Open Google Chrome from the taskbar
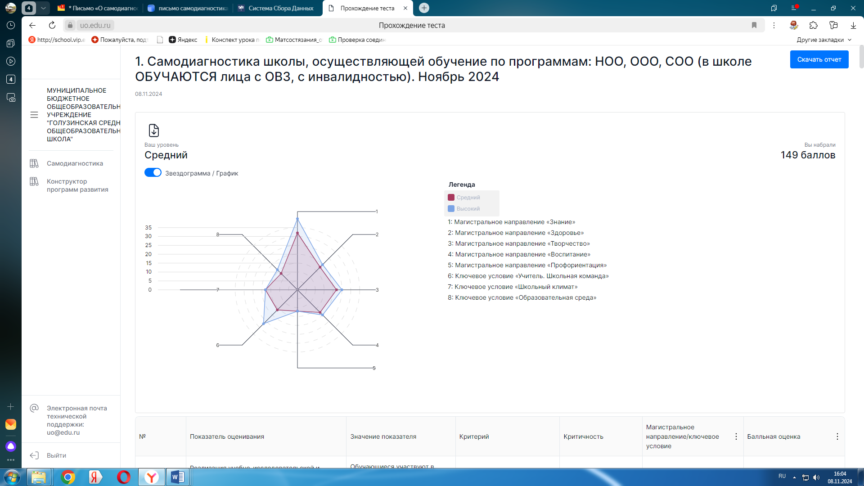The image size is (864, 486). tap(68, 477)
